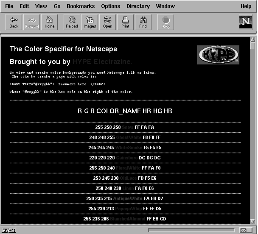This screenshot has width=258, height=234.
Task: Reload the current page
Action: [x=72, y=22]
